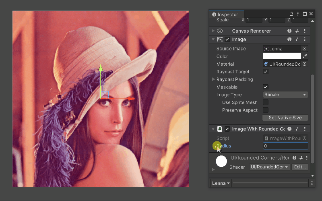Click the blue XY plane gizmo handle
Image resolution: width=322 pixels, height=201 pixels.
coord(105,95)
